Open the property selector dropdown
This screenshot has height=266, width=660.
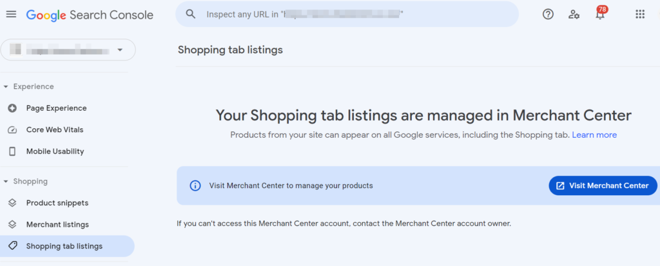(x=68, y=50)
